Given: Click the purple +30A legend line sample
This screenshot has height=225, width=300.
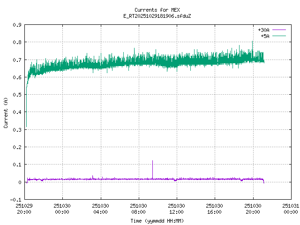Looking at the screenshot, I should [x=278, y=30].
